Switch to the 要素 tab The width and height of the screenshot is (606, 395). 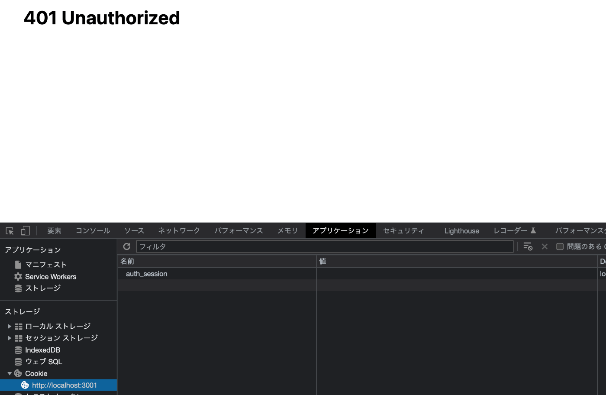(x=54, y=231)
